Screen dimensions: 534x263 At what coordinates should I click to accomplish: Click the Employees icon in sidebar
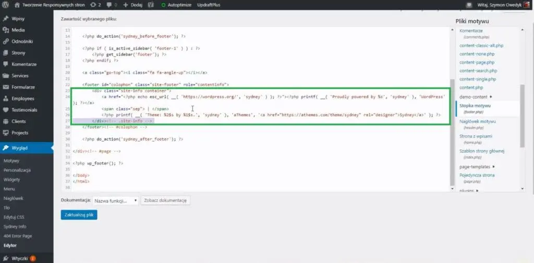click(x=5, y=98)
